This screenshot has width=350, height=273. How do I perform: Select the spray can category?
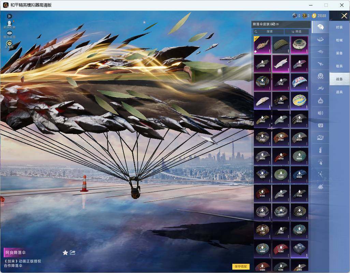coord(320,150)
